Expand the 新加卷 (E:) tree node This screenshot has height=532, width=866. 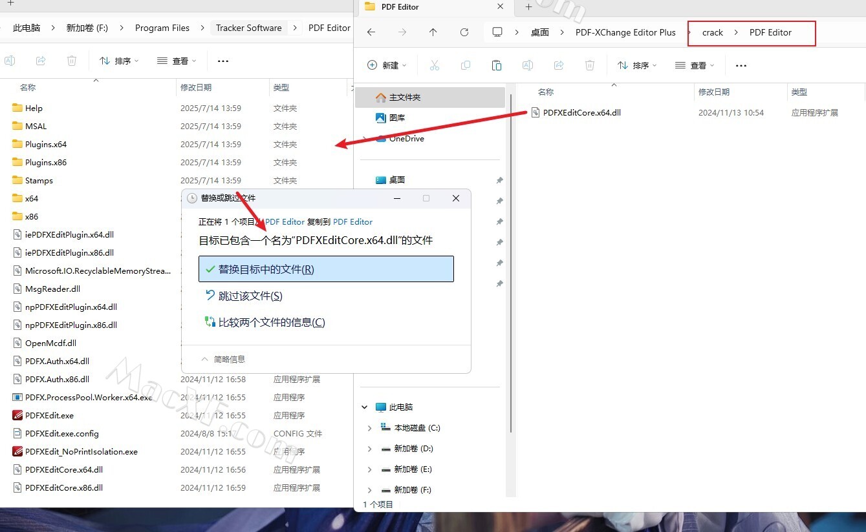pos(370,469)
